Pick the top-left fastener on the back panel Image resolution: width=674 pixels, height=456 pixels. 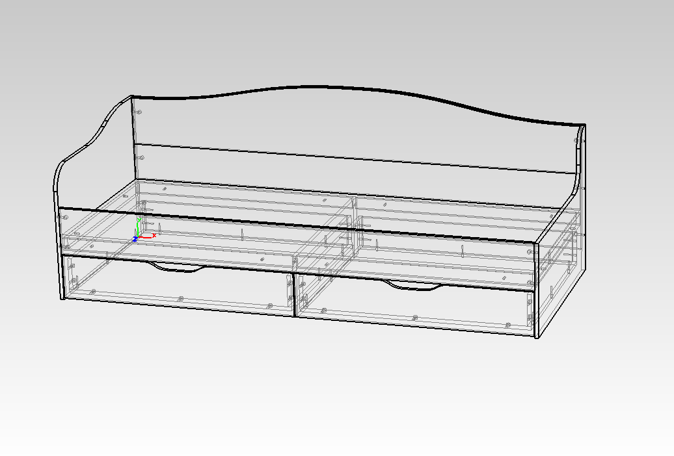[x=139, y=112]
